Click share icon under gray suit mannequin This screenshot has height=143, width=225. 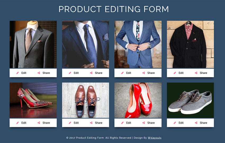[x=39, y=73]
